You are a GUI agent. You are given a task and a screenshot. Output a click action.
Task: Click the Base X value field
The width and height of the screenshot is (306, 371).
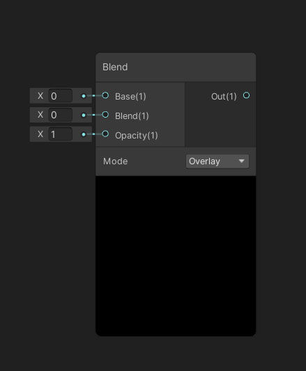(x=61, y=96)
